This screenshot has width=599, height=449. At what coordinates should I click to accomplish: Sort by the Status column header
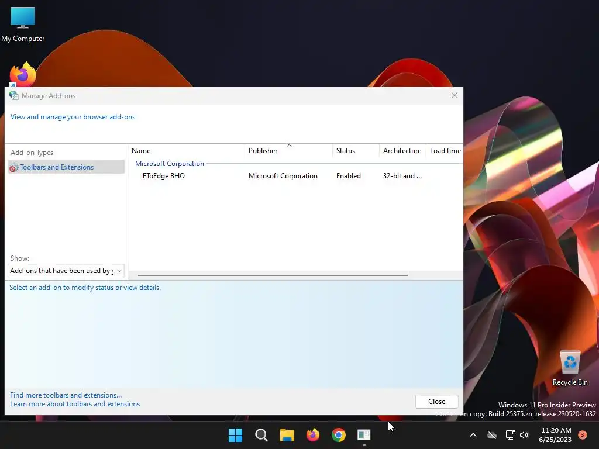coord(356,151)
